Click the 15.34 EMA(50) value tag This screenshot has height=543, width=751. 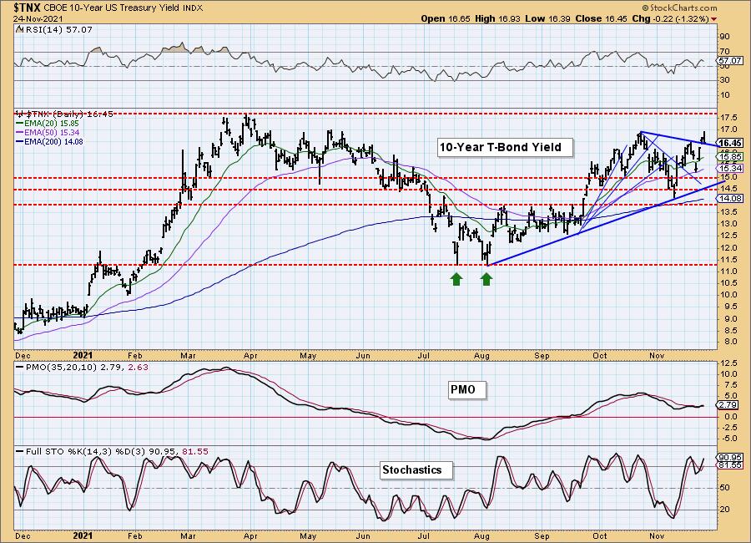click(x=729, y=169)
